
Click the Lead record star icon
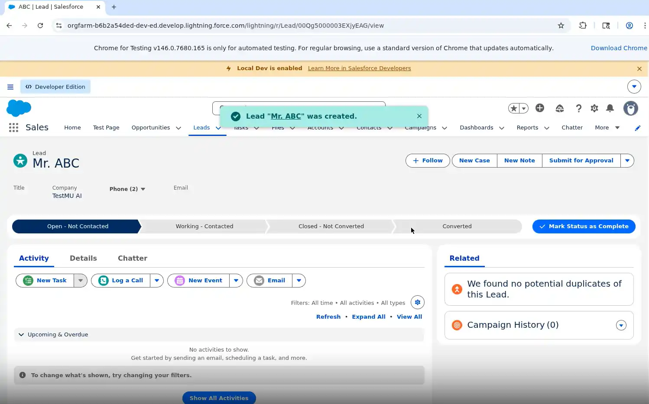[20, 161]
